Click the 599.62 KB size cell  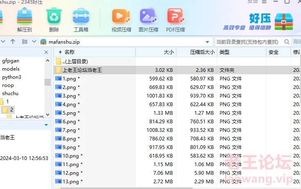(161, 79)
